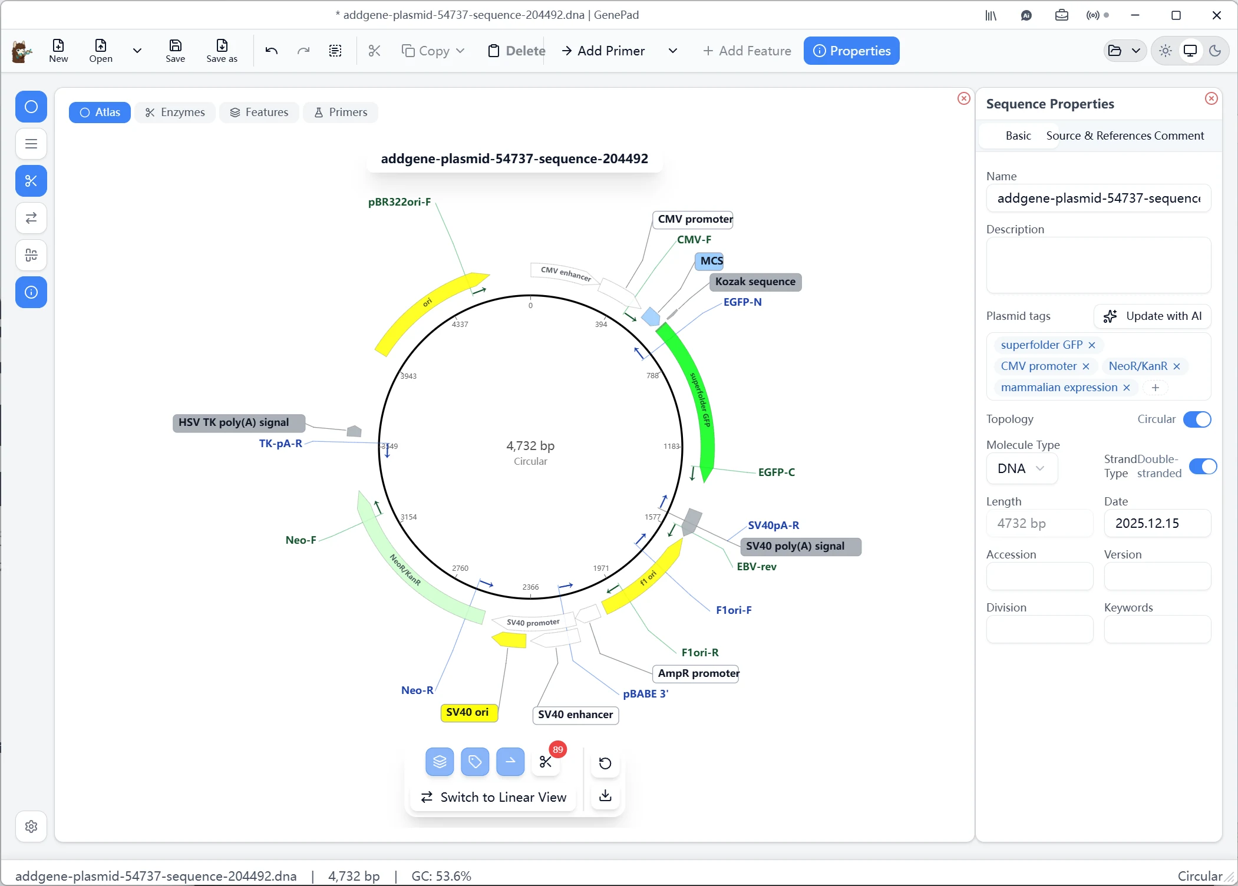The image size is (1238, 886).
Task: Open the folder dropdown in top-right toolbar
Action: pos(1125,51)
